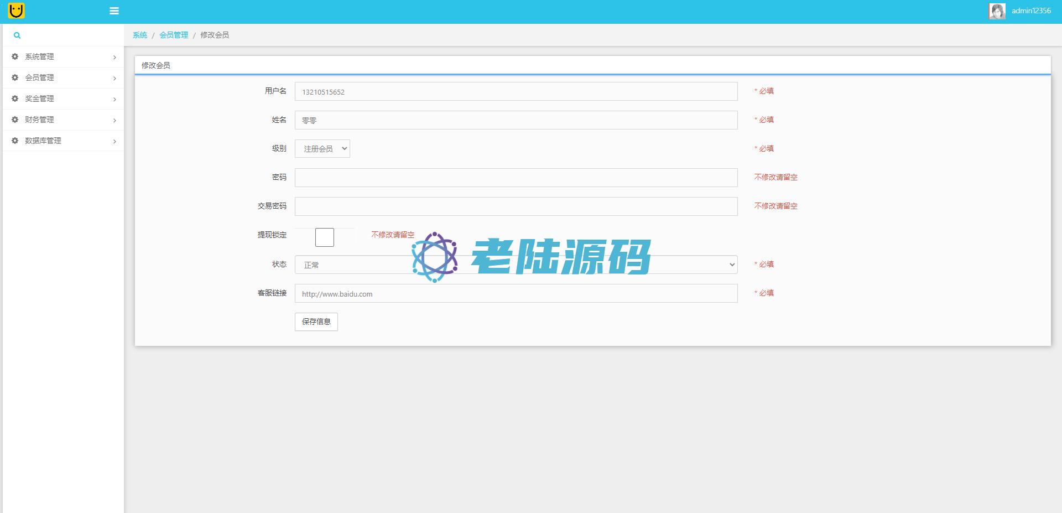Click gear icon beside 会员管理
This screenshot has height=513, width=1062.
[15, 77]
